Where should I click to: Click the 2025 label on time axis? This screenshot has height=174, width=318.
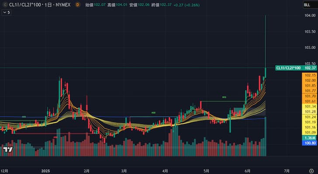click(45, 171)
